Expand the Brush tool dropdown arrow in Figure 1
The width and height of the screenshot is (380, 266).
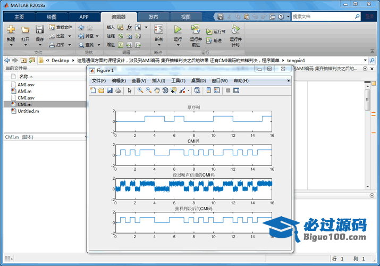[189, 90]
